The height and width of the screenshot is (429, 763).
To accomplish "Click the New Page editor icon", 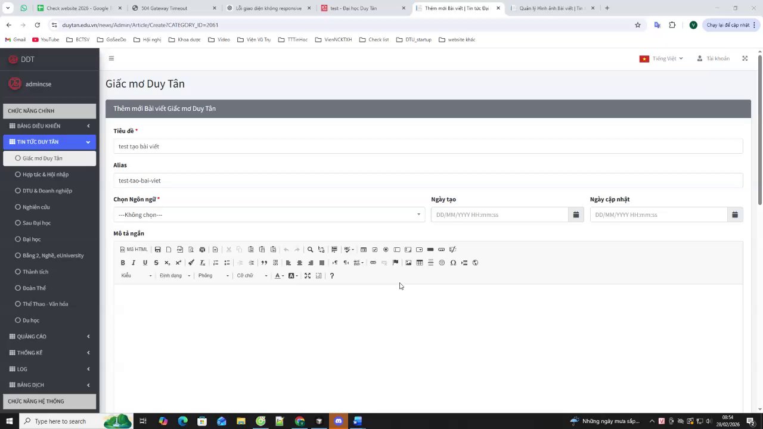I will pos(169,250).
